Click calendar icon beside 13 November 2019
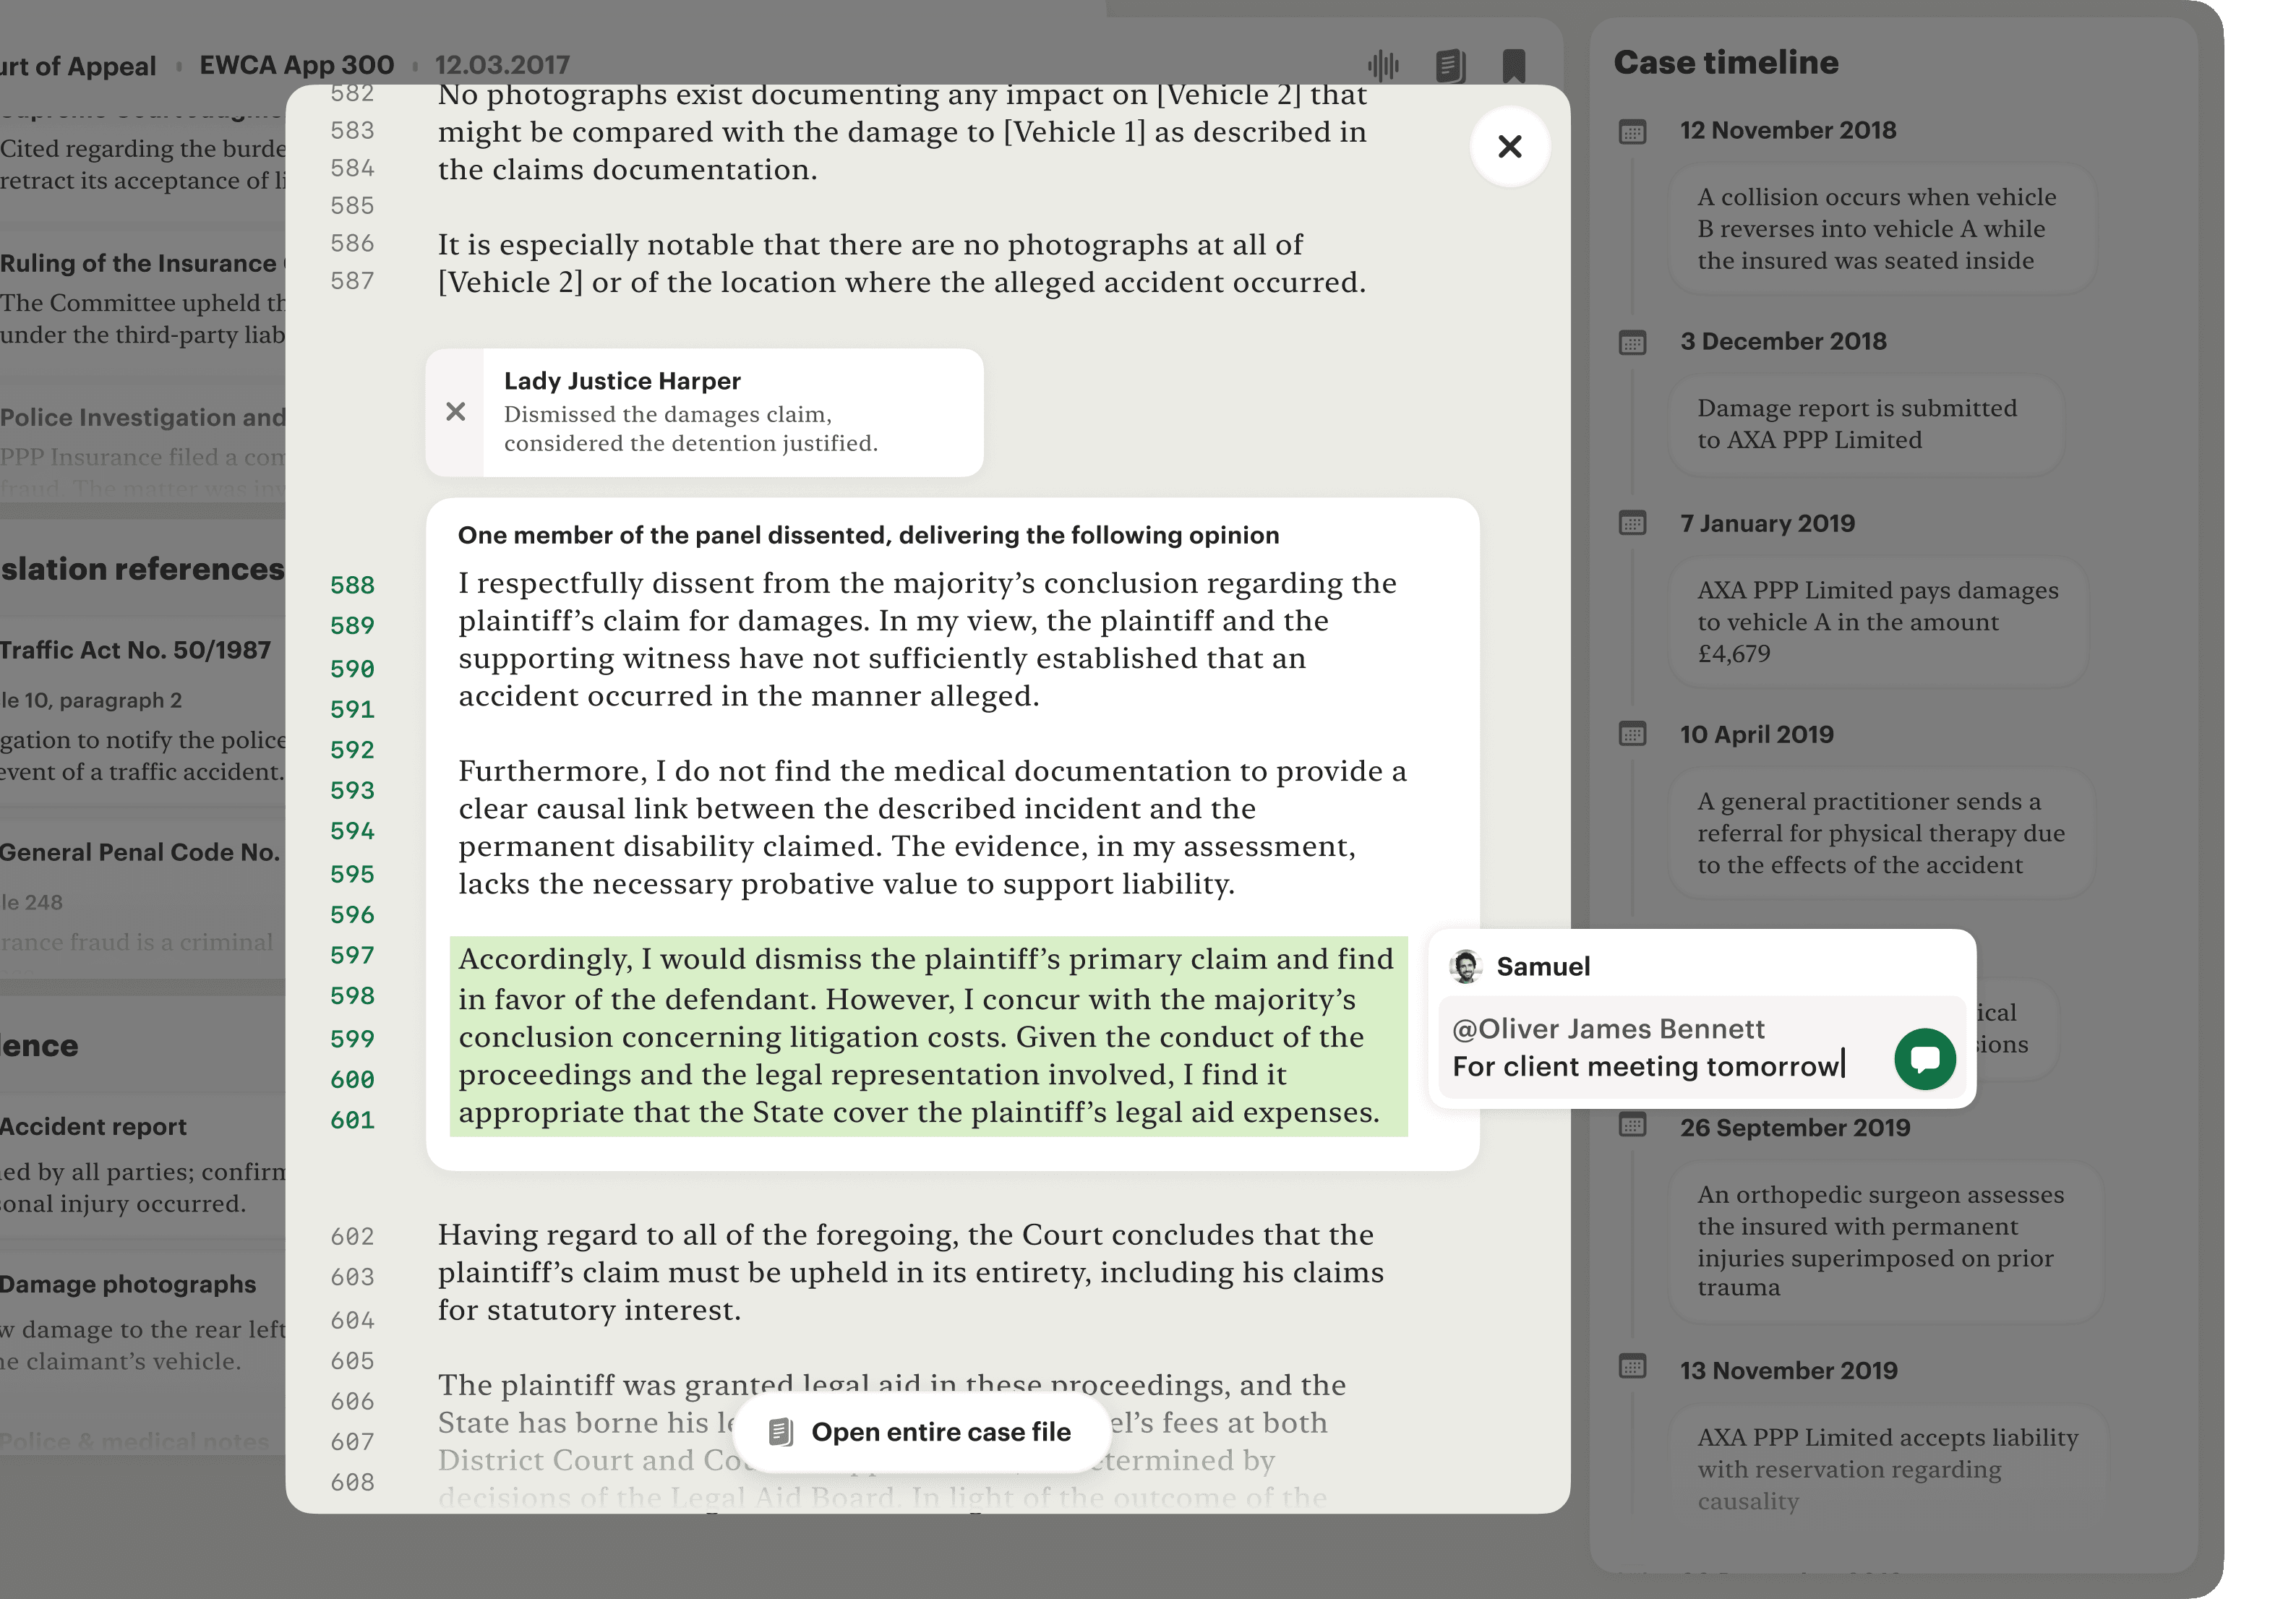 pyautogui.click(x=1632, y=1366)
